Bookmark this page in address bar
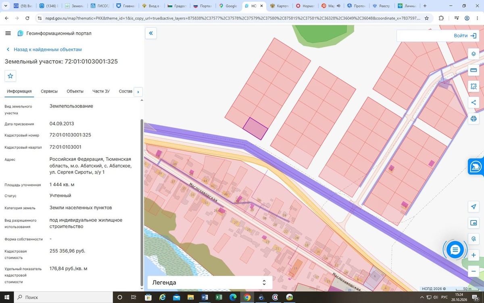This screenshot has height=303, width=484. click(427, 18)
